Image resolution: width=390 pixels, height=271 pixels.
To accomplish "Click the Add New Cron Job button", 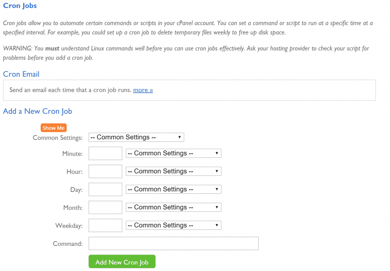I will tap(122, 261).
